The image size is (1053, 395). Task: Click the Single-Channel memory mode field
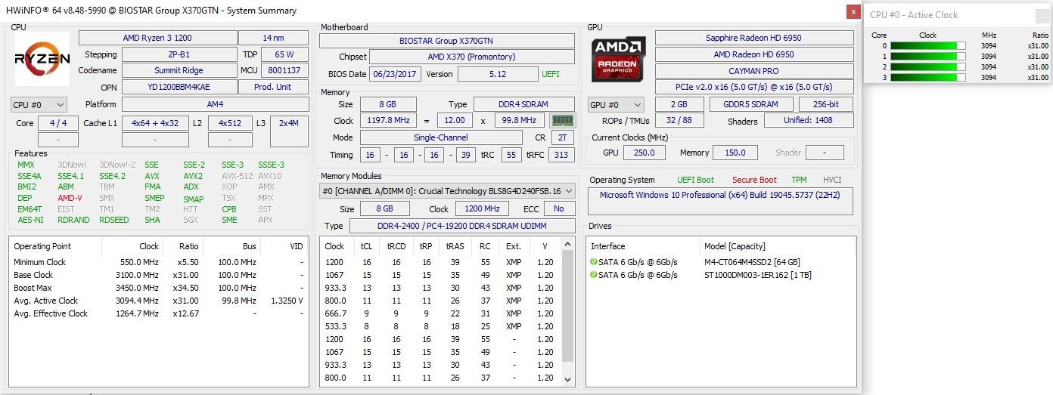(x=441, y=137)
